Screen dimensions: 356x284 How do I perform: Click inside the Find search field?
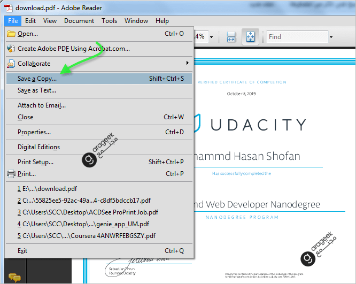pyautogui.click(x=297, y=37)
